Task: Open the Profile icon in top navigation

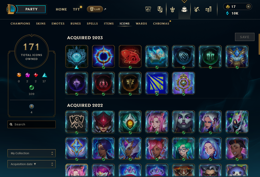Action: click(160, 9)
